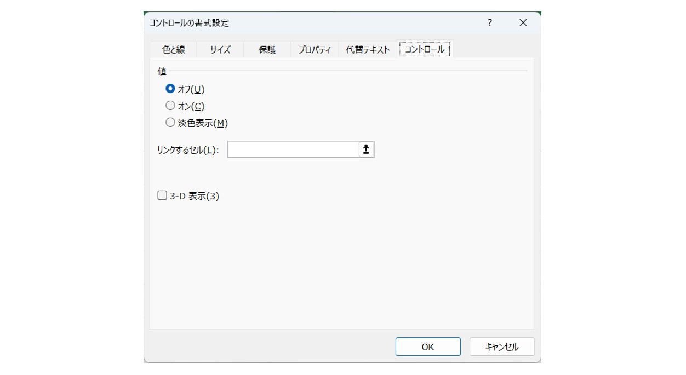Open the 保護 tab
This screenshot has height=375, width=686.
pyautogui.click(x=267, y=49)
